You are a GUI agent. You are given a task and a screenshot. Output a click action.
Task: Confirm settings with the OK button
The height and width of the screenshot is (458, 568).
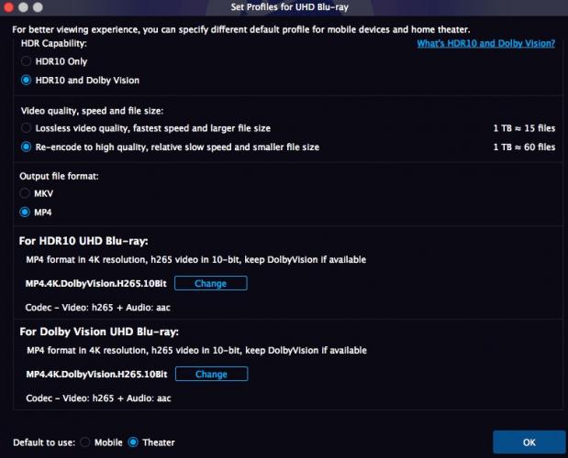[529, 442]
